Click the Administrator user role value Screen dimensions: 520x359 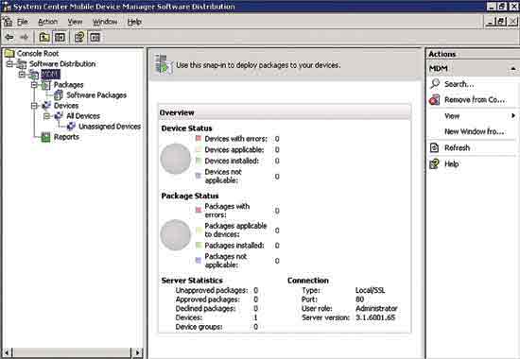pyautogui.click(x=376, y=308)
